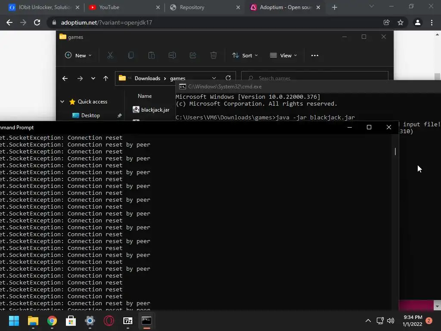This screenshot has height=331, width=441.
Task: Click scroll down arrow in cmd.exe window
Action: (x=437, y=306)
